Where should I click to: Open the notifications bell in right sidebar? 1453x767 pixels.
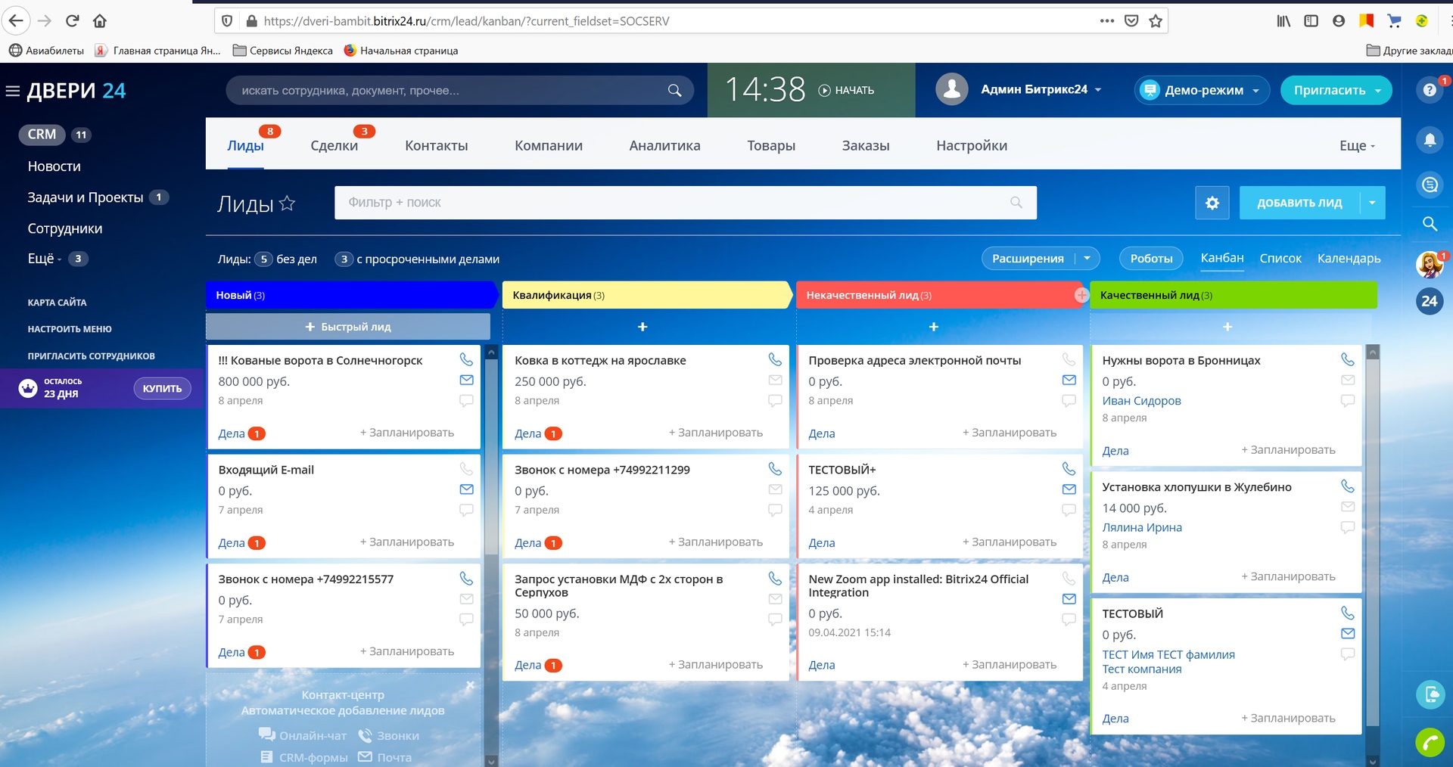[1430, 140]
